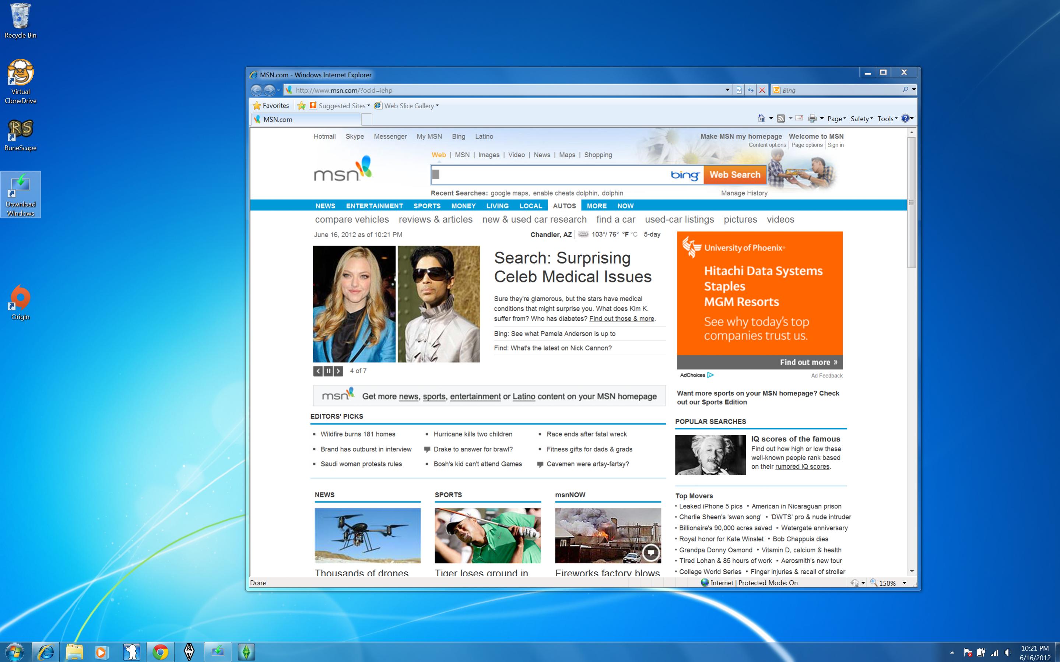The image size is (1060, 662).
Task: Open the Einstein IQ scores thumbnail
Action: click(710, 455)
